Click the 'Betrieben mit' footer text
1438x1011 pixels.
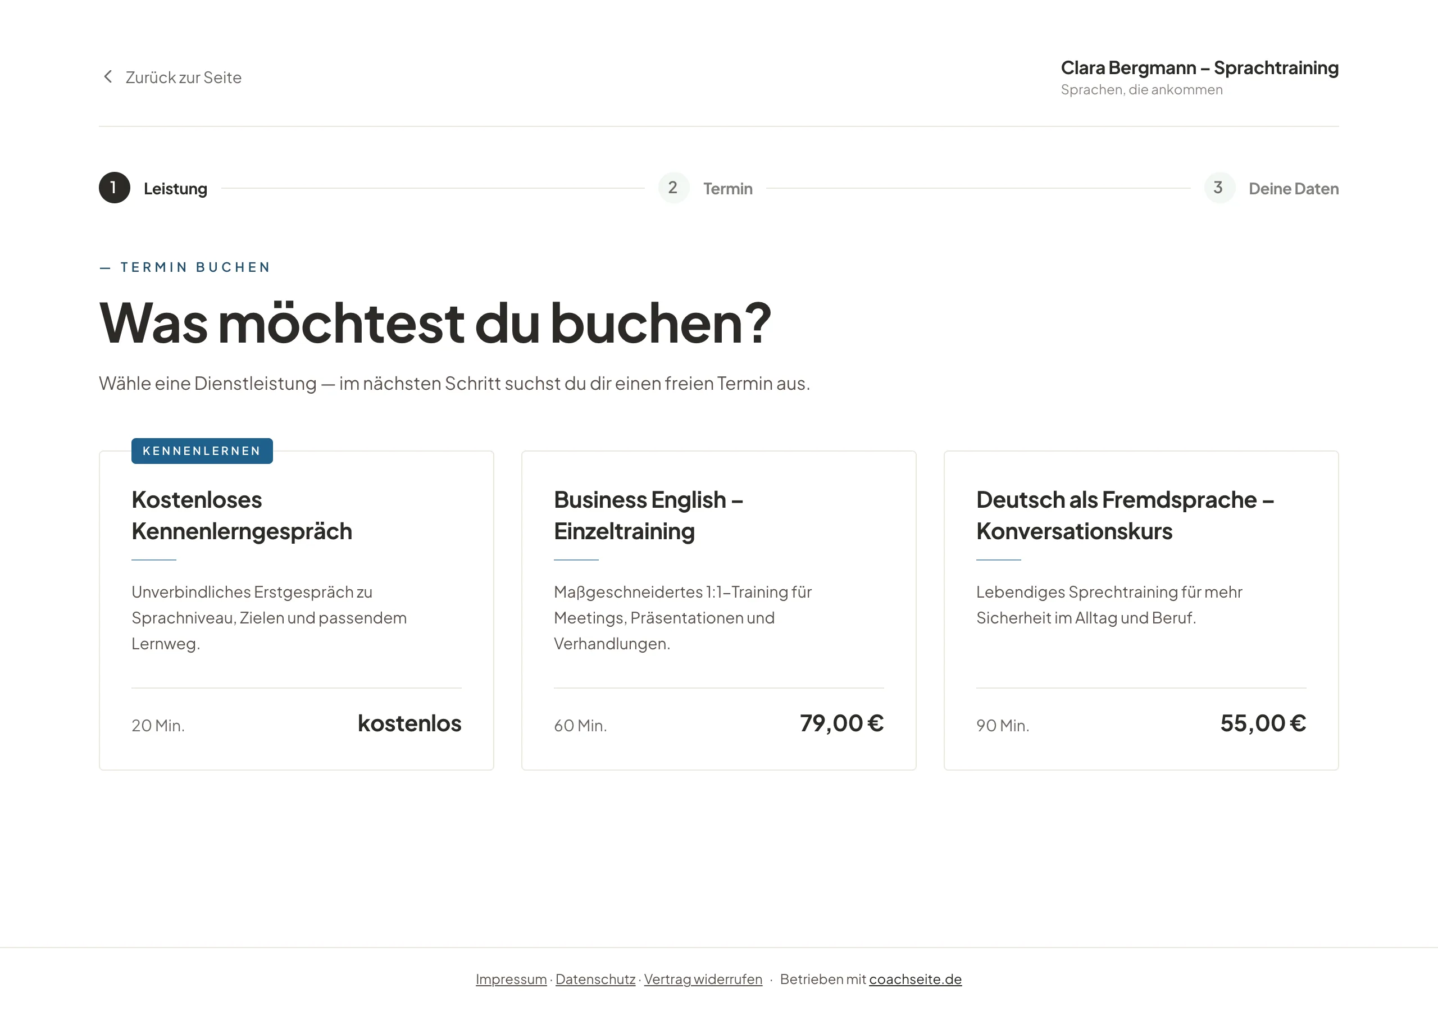coord(822,979)
